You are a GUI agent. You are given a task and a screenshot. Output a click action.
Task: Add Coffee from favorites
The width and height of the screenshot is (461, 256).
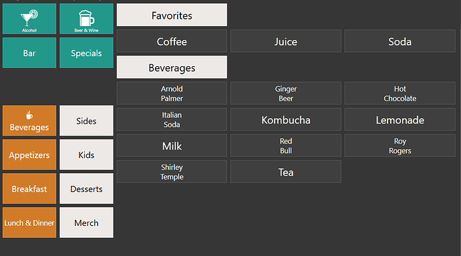[x=172, y=41]
